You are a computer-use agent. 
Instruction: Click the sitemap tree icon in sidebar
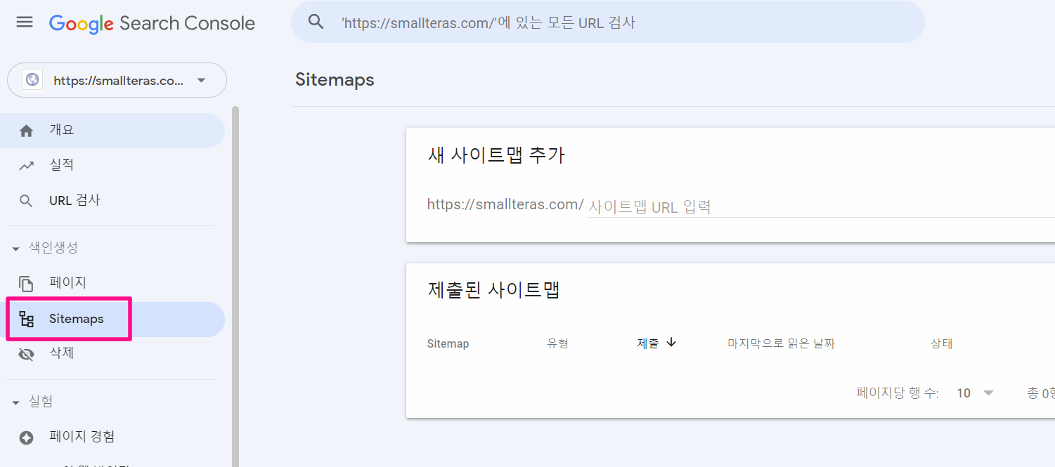tap(27, 320)
